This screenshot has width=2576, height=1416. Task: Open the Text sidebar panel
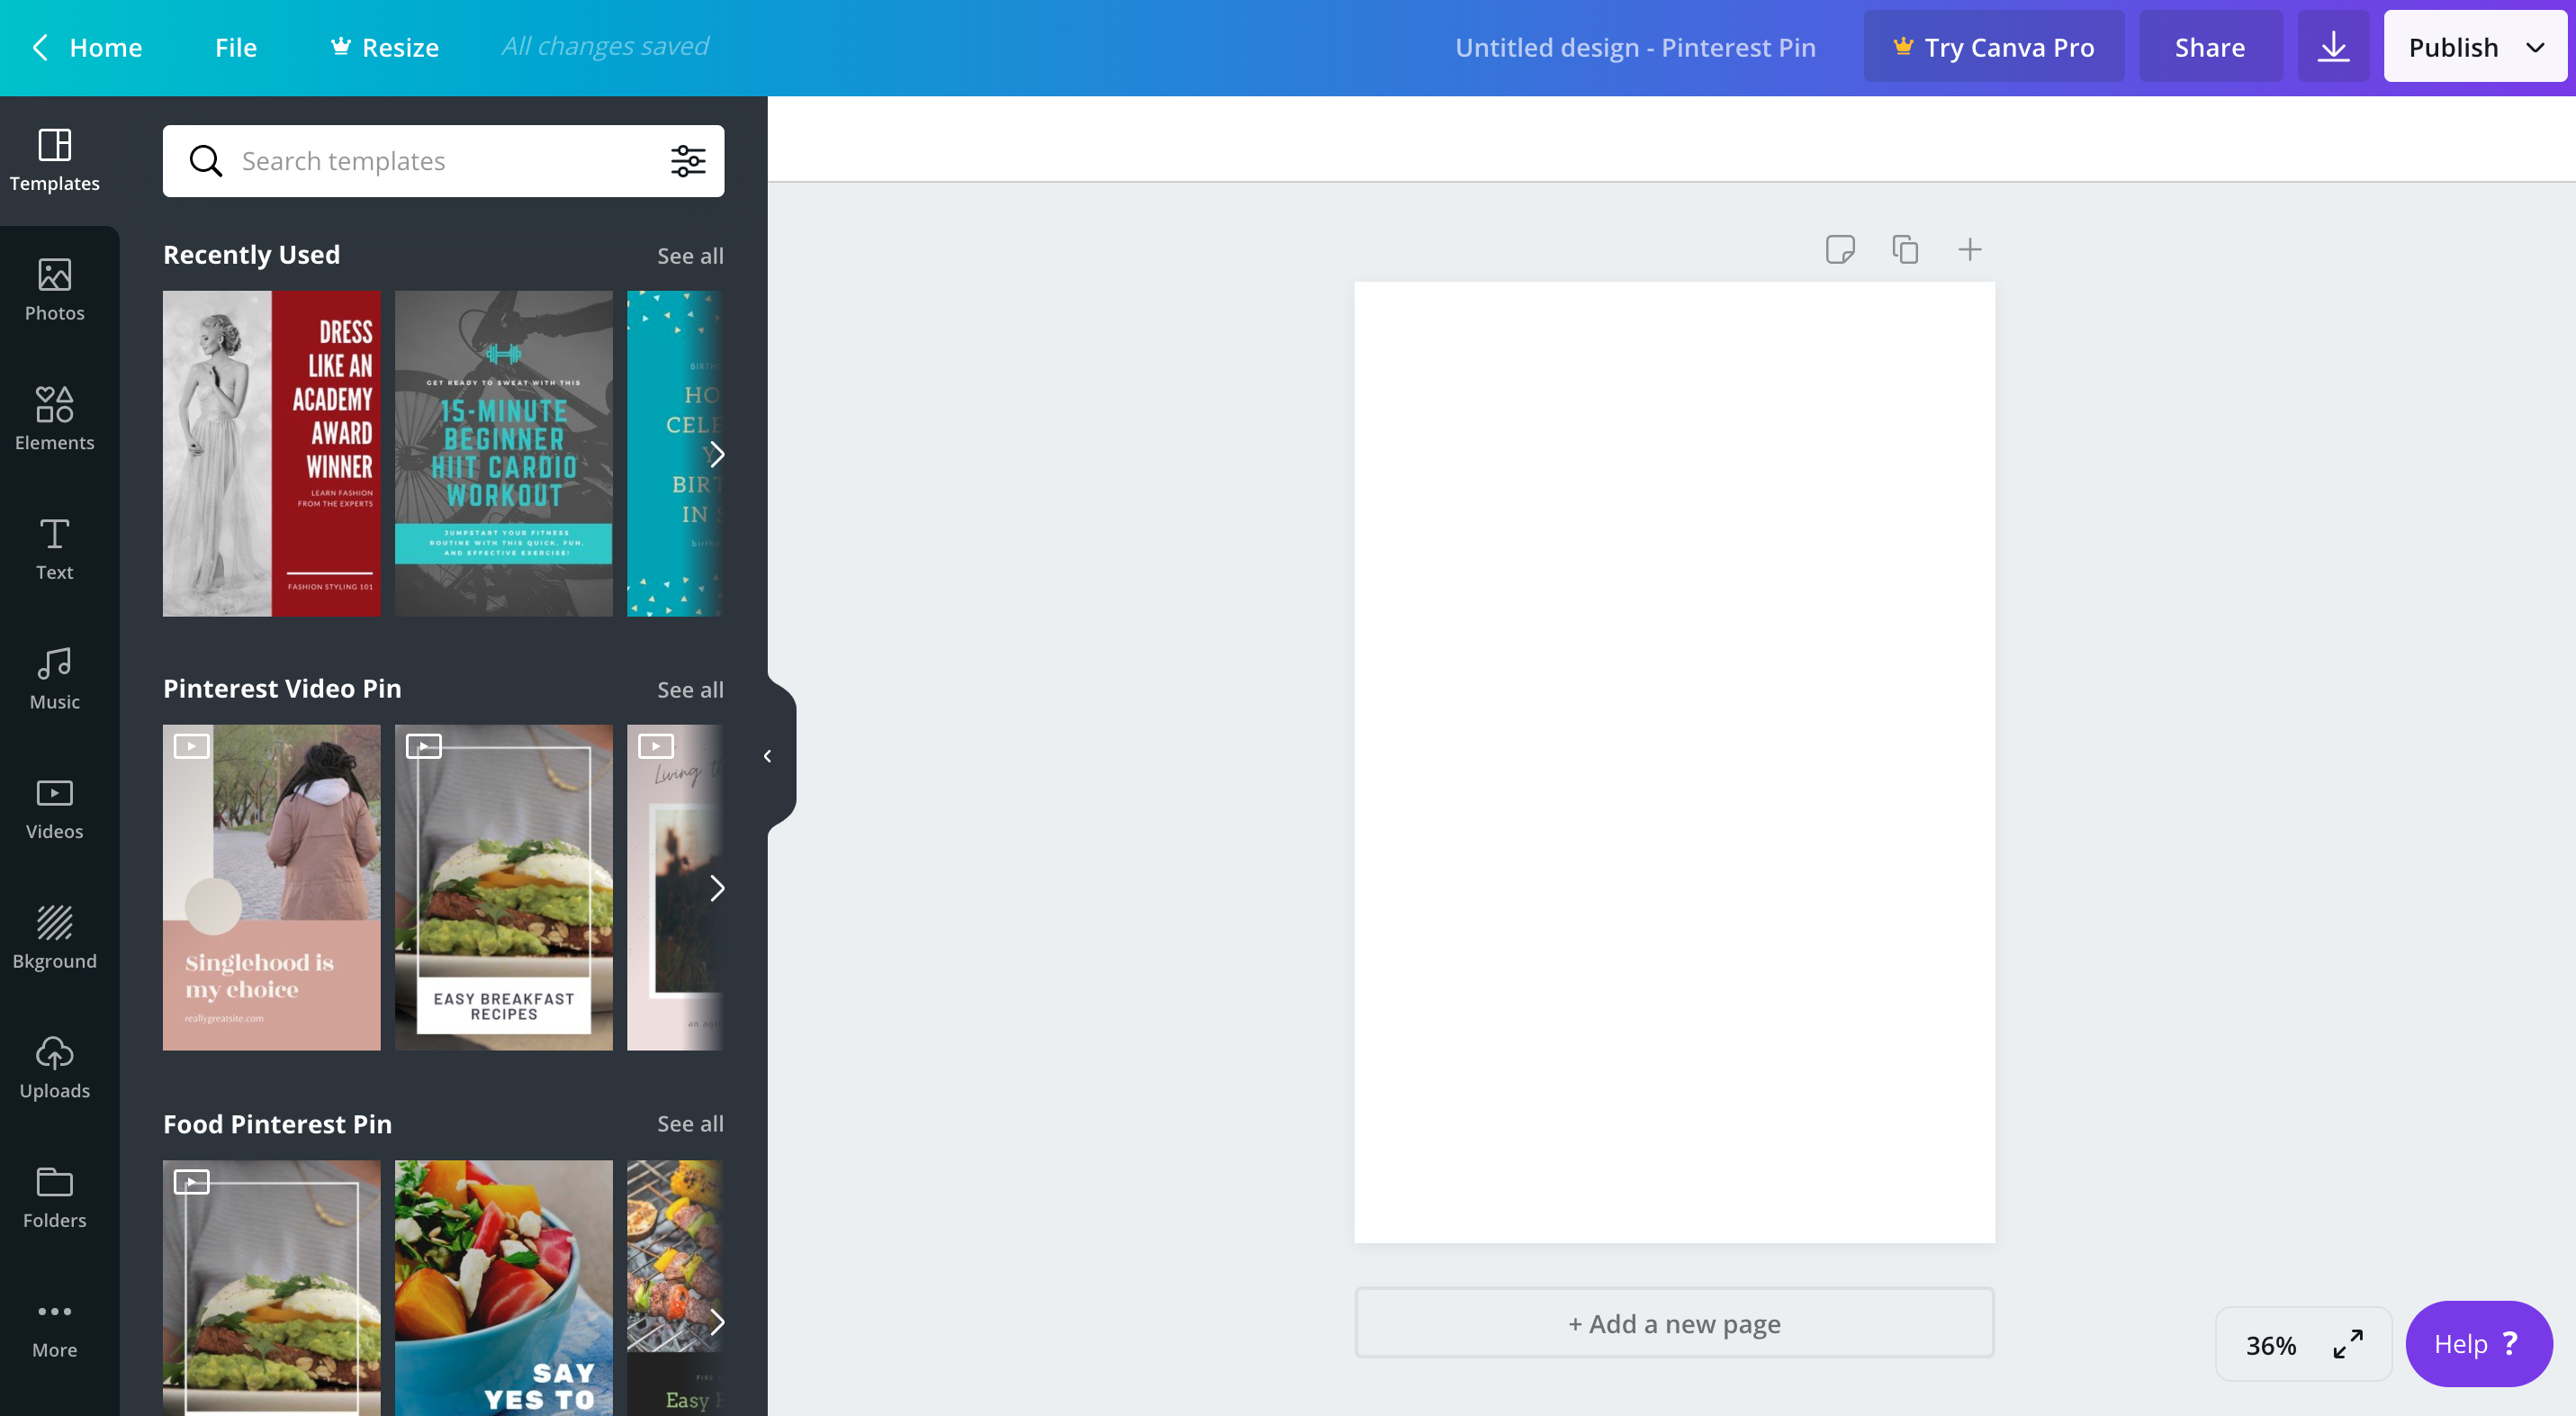tap(54, 549)
